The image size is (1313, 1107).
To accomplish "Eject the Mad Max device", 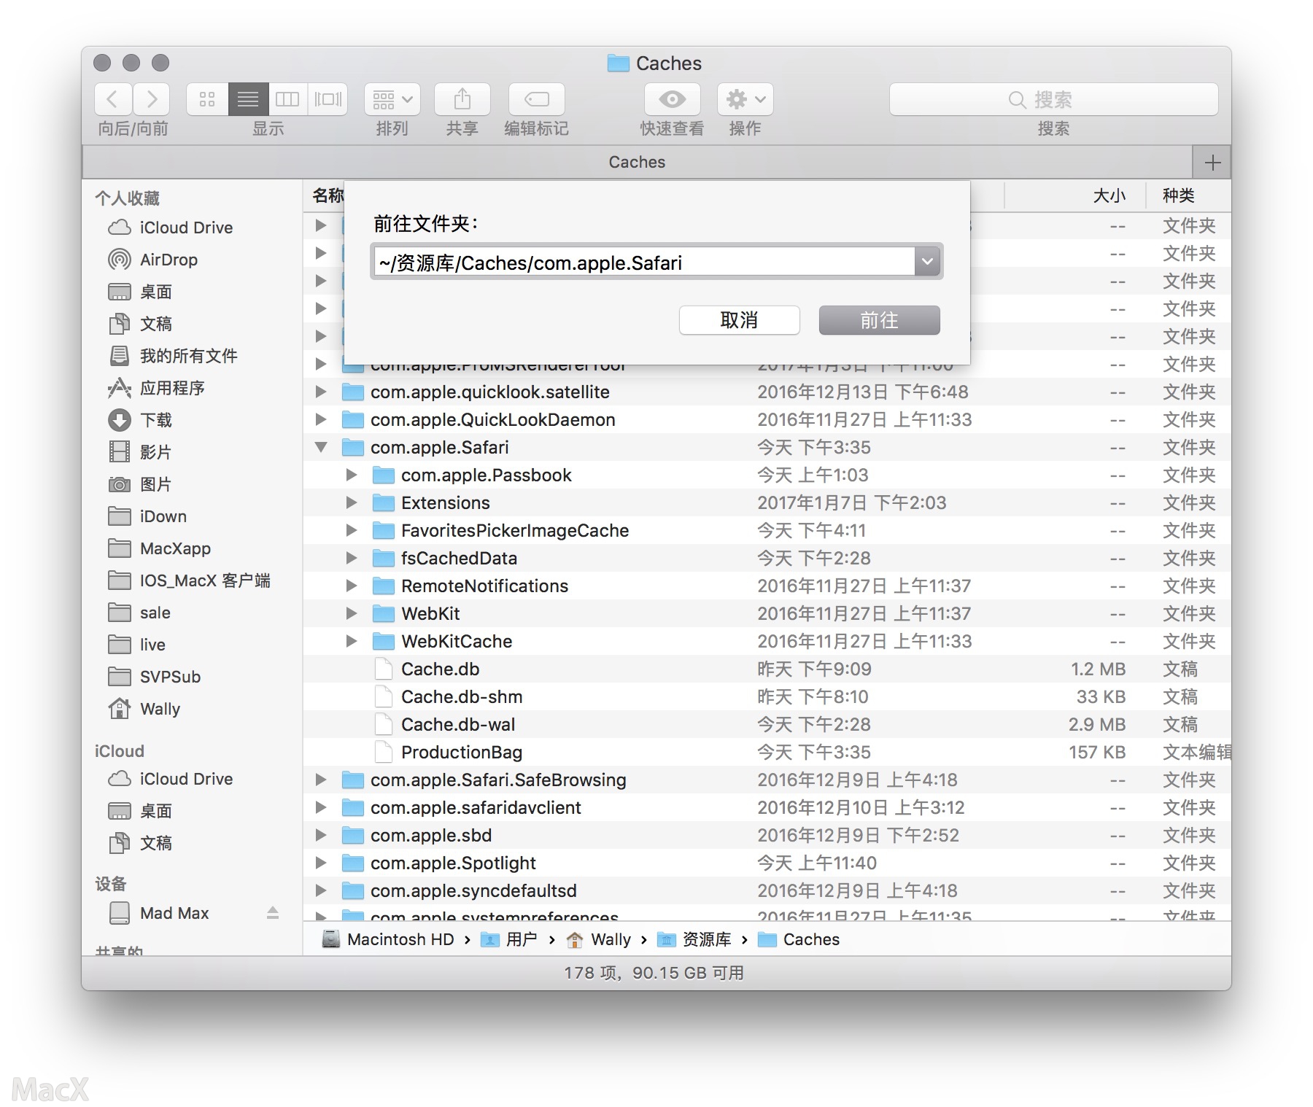I will 273,913.
